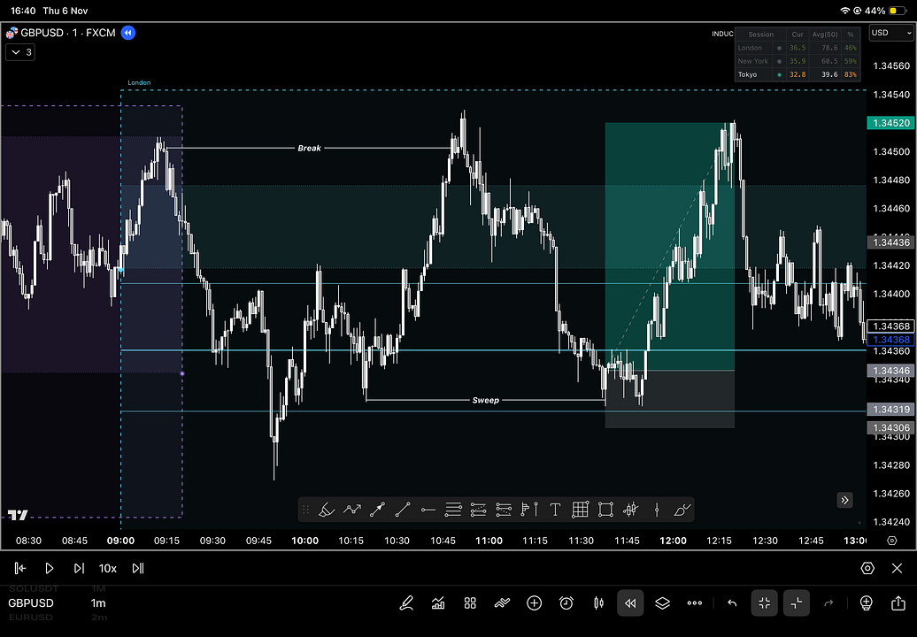Change the 1m timeframe at bottom
This screenshot has width=917, height=637.
point(98,603)
